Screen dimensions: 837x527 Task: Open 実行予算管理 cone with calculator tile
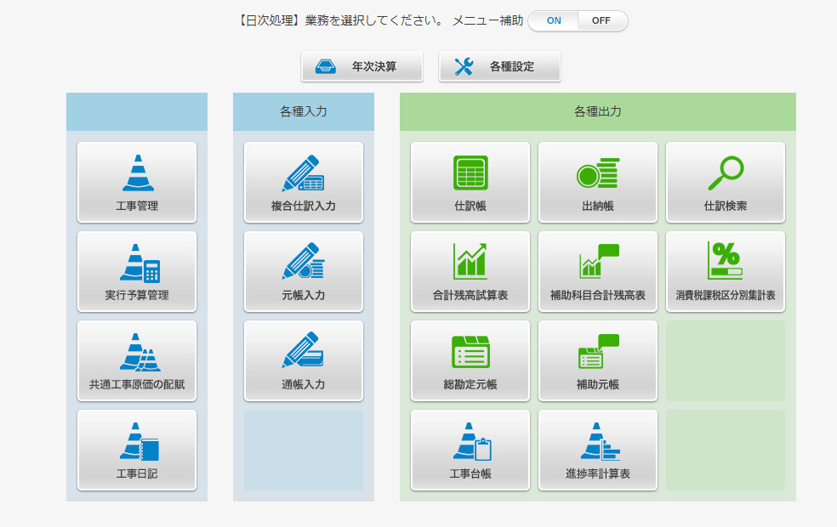point(137,271)
